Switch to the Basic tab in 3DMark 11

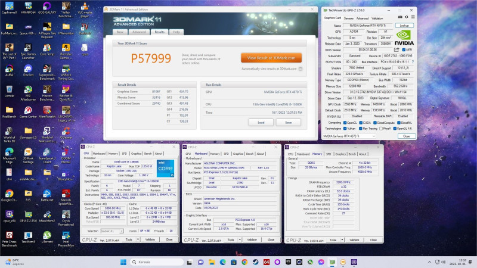120,32
